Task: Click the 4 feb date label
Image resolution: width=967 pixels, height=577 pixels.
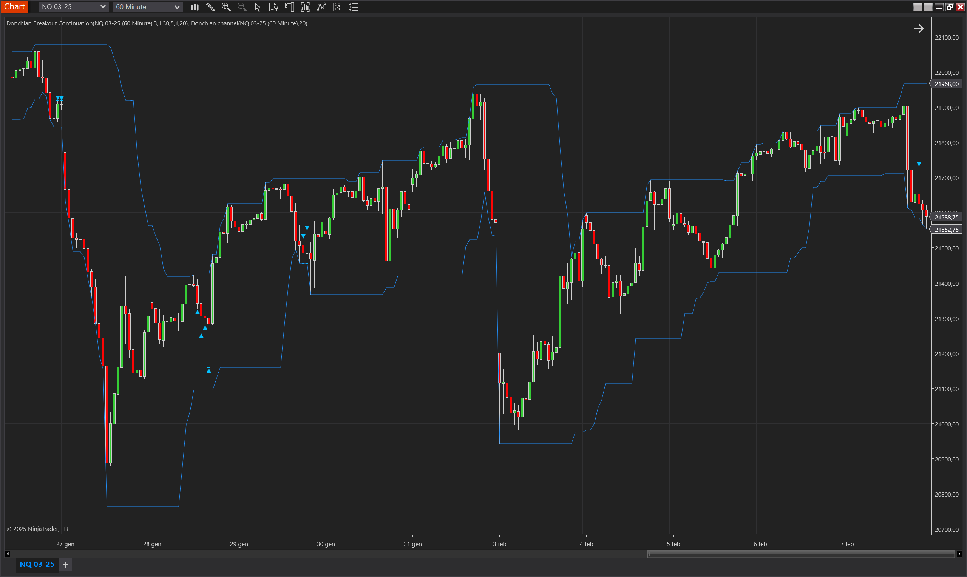Action: [x=586, y=544]
